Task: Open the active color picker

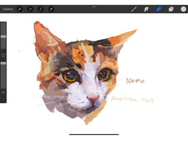Action: click(183, 9)
